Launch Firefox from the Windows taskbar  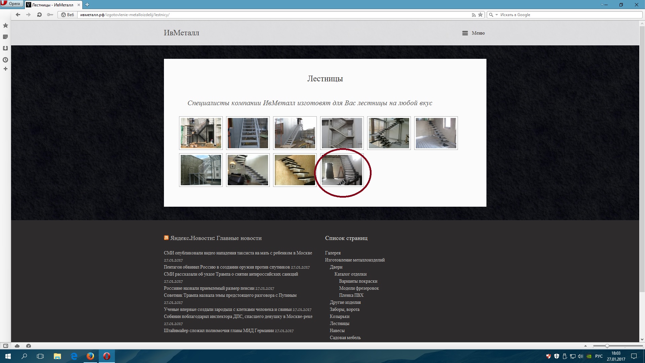[90, 356]
